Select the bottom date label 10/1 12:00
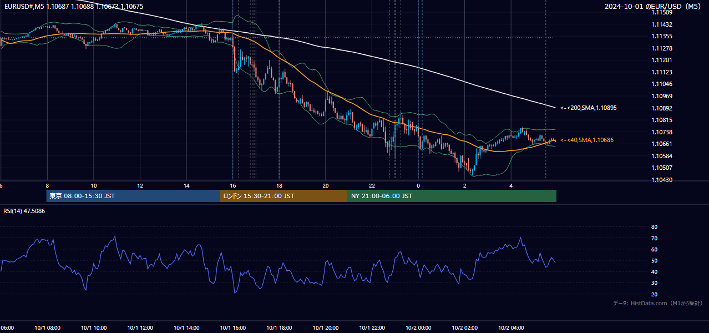This screenshot has height=333, width=709. pos(140,328)
